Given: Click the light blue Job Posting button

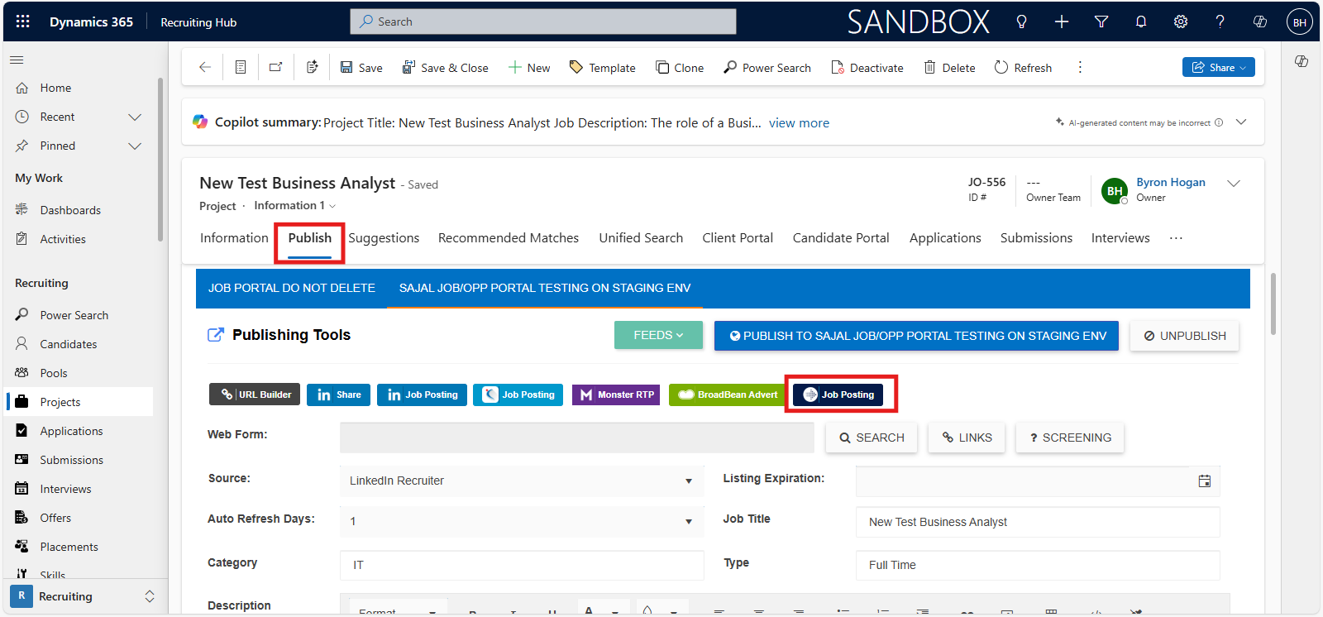Looking at the screenshot, I should tap(518, 395).
